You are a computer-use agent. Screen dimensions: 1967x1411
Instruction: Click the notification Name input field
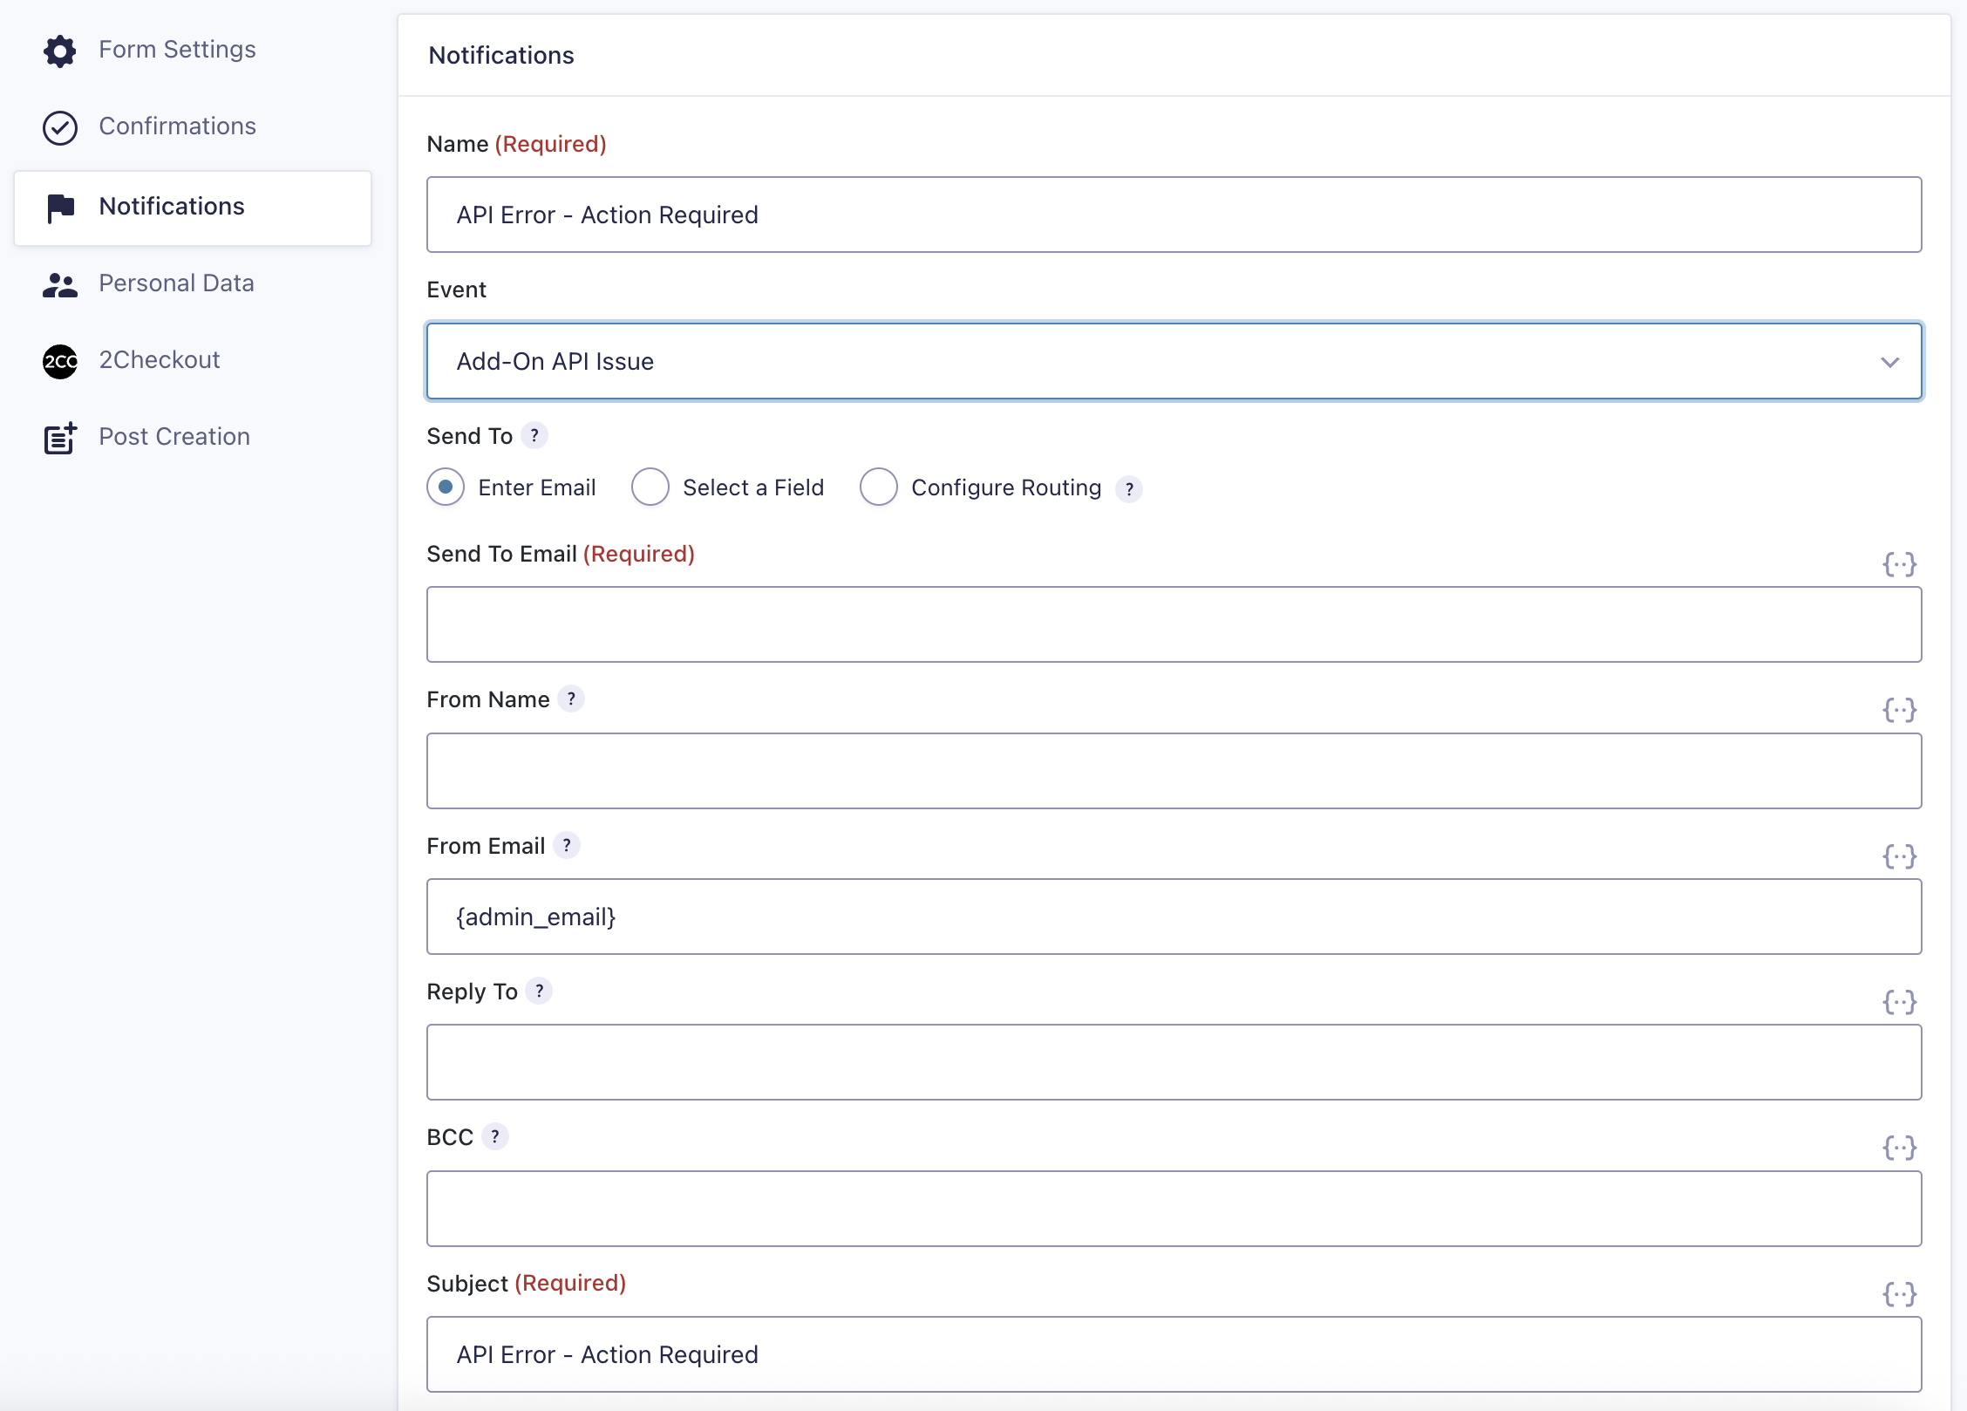point(1174,215)
